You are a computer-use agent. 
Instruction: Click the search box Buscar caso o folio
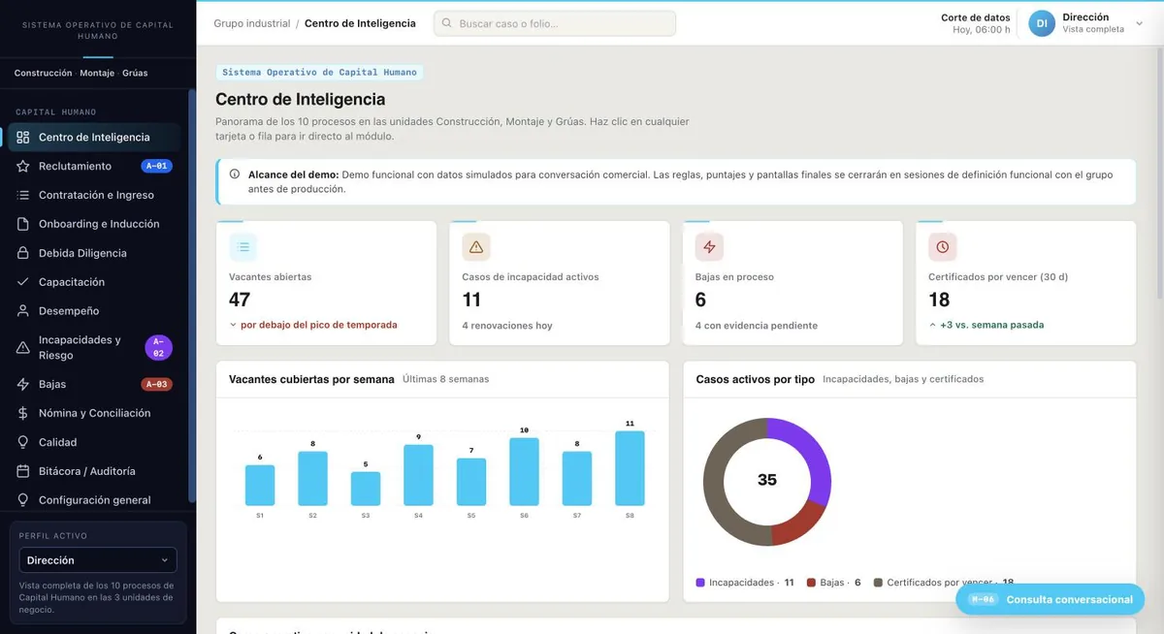[555, 23]
